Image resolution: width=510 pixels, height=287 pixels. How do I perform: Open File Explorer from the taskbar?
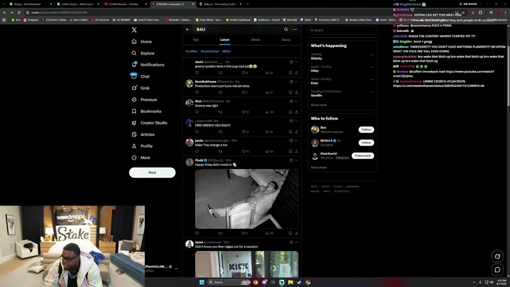click(290, 282)
